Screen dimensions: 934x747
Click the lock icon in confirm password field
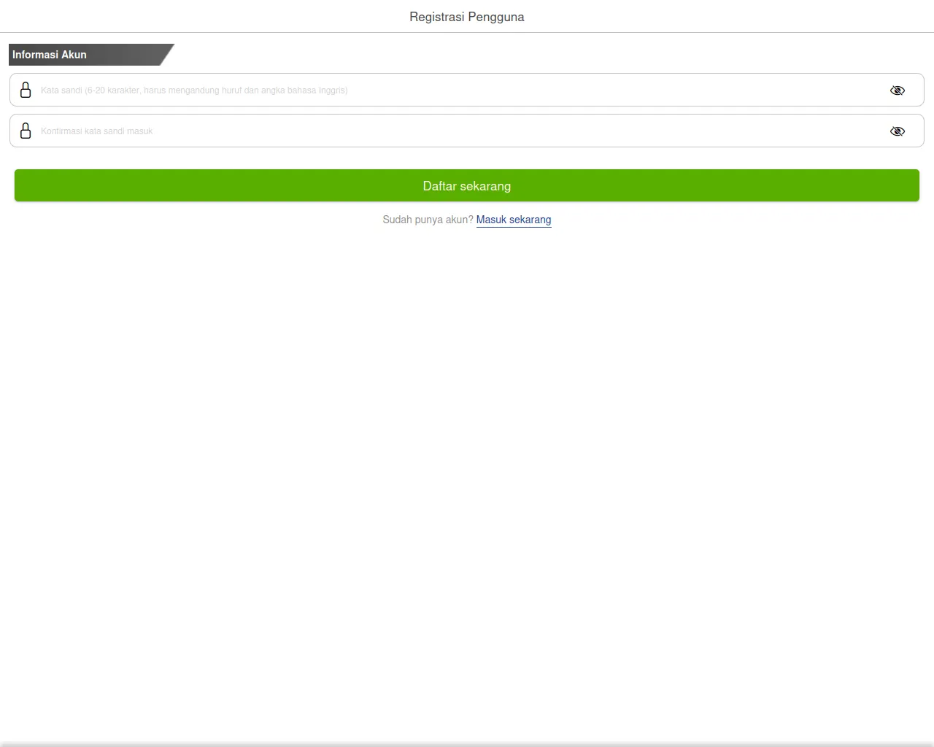26,131
